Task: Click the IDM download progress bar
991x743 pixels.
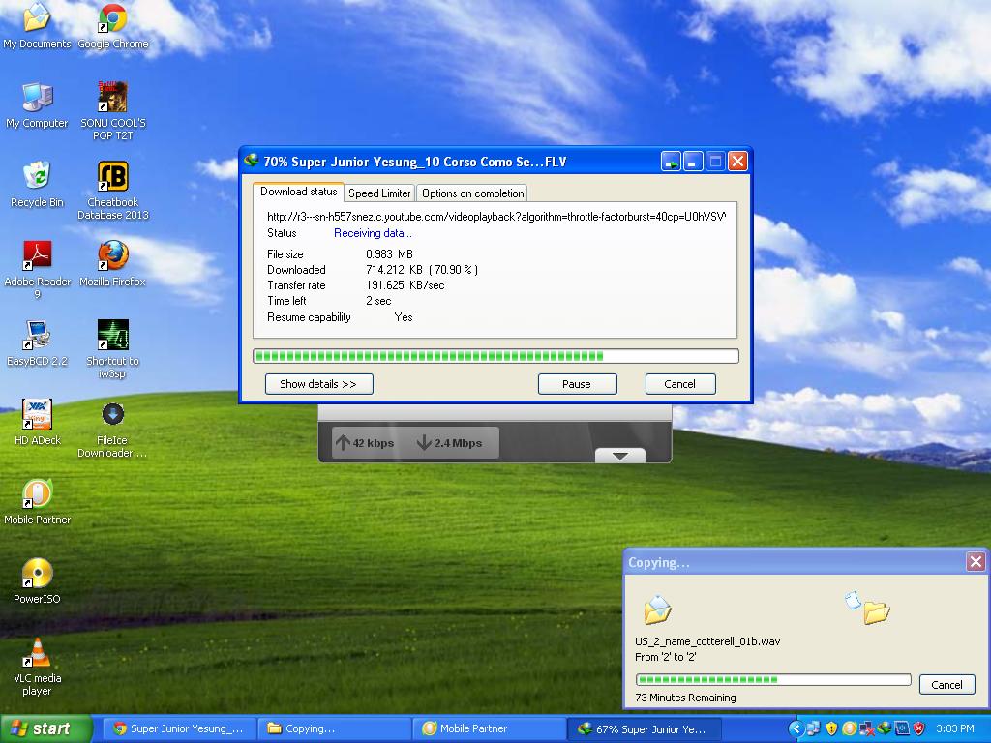Action: [495, 356]
